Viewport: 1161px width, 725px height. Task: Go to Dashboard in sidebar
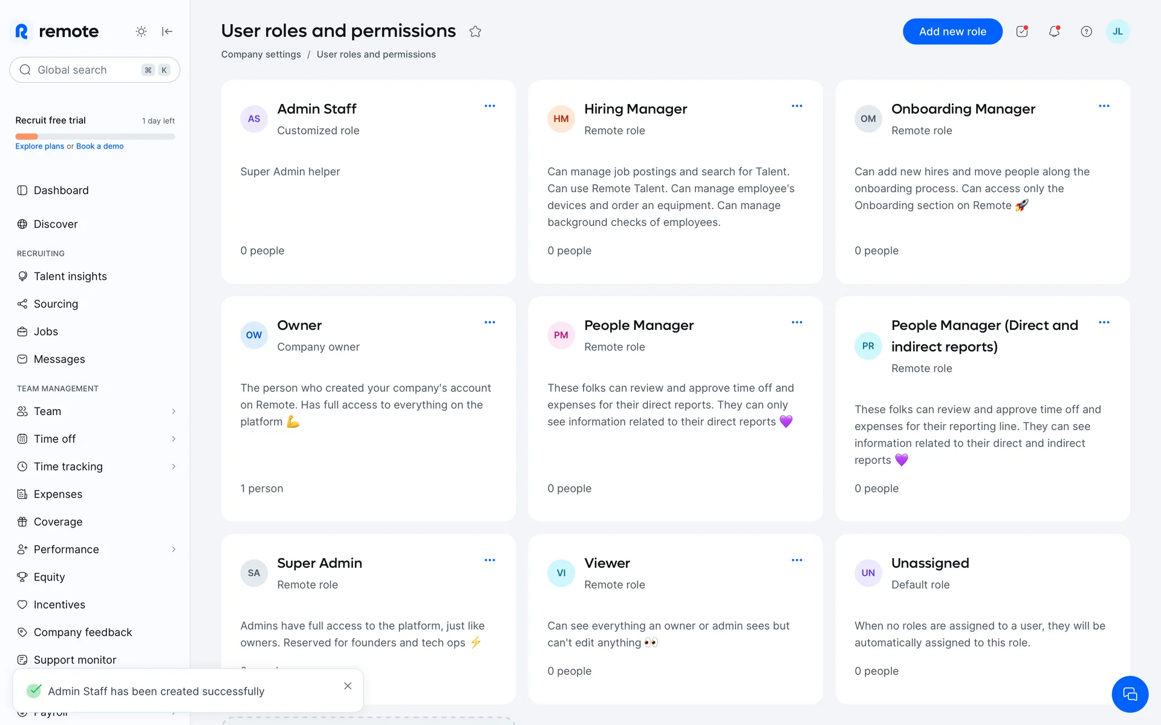click(x=60, y=190)
